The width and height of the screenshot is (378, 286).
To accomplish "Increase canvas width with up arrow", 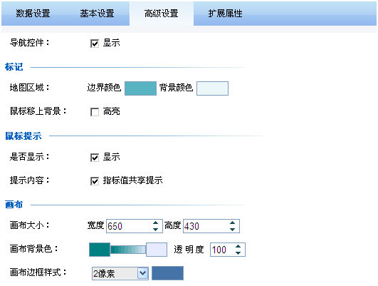I will point(155,223).
